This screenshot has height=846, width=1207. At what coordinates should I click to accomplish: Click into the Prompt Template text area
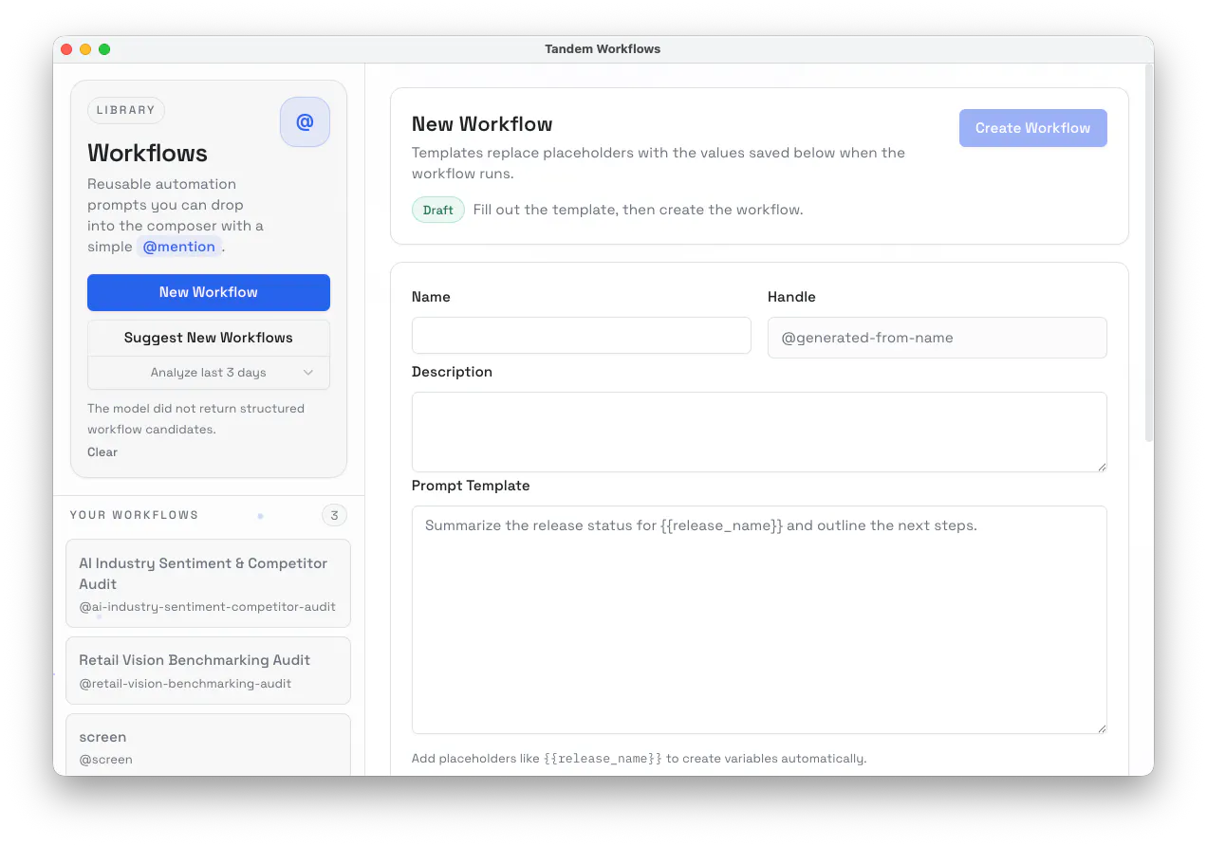pyautogui.click(x=759, y=619)
